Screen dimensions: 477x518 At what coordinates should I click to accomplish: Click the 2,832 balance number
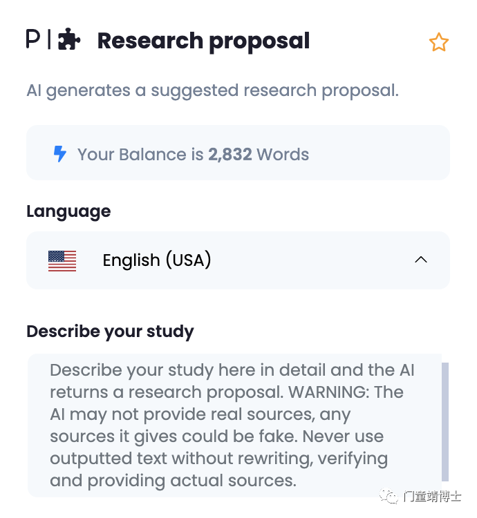[x=230, y=154]
